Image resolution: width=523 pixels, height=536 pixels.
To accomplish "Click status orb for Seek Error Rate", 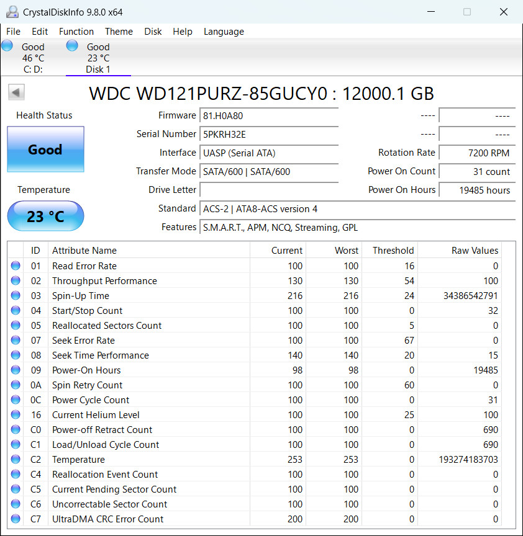I will [16, 340].
